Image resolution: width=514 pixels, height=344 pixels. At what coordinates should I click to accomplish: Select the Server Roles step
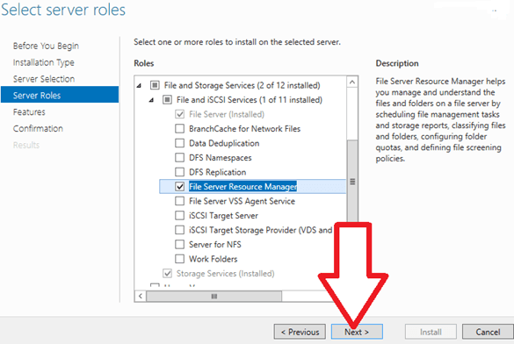coord(60,95)
